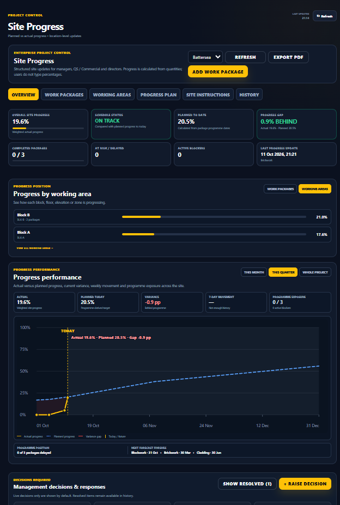Click the Planned Today 20.5% tile
This screenshot has width=340, height=505.
coord(108,302)
